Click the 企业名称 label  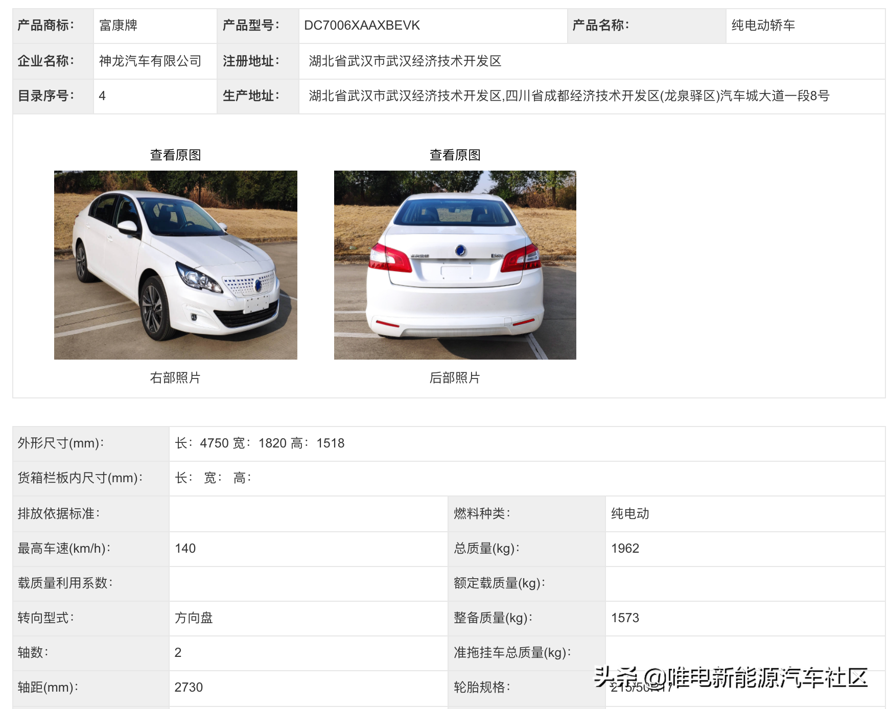coord(46,61)
